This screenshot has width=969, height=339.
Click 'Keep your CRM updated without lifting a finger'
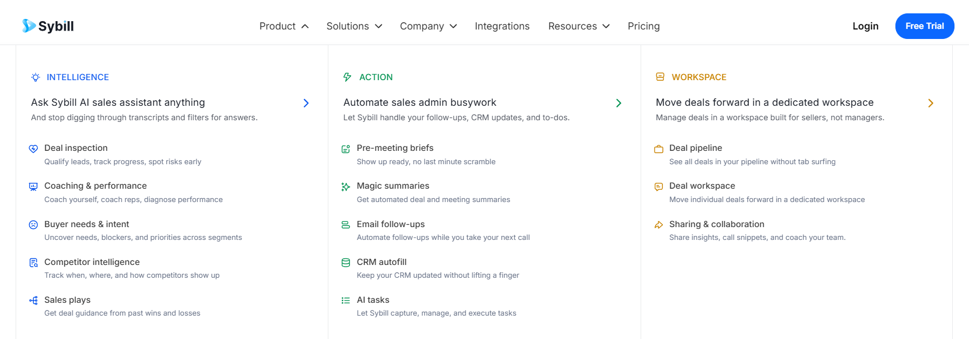pos(438,275)
